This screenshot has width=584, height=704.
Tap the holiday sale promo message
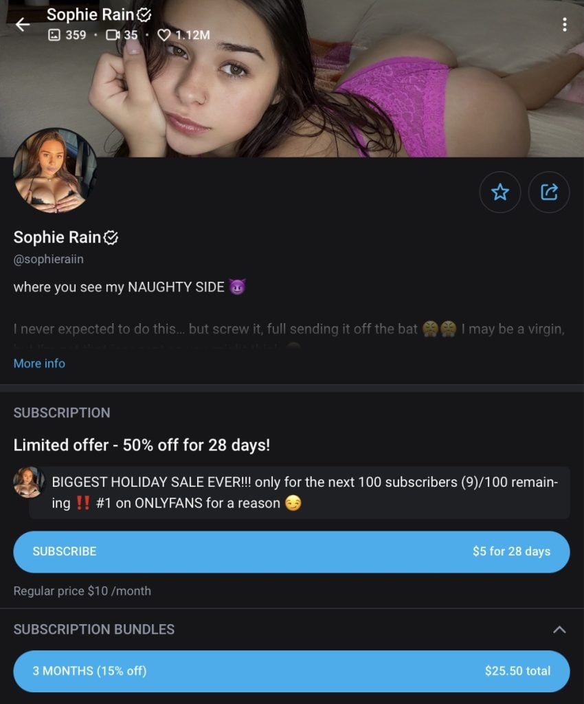tap(302, 492)
